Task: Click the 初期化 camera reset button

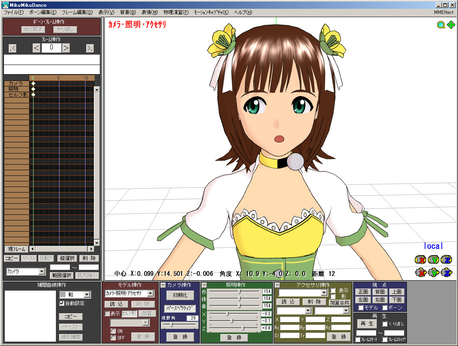Action: [180, 295]
